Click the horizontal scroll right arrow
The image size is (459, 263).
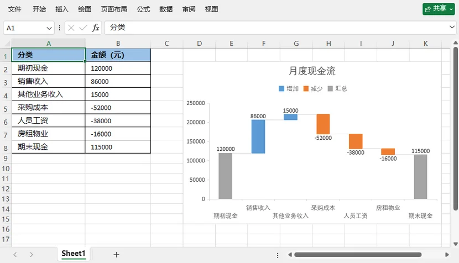[447, 255]
